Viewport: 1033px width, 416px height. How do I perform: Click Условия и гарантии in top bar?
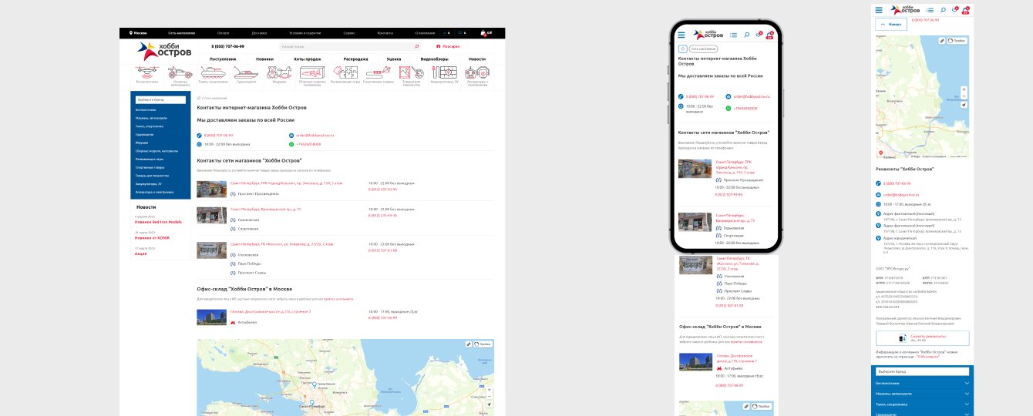tap(304, 33)
